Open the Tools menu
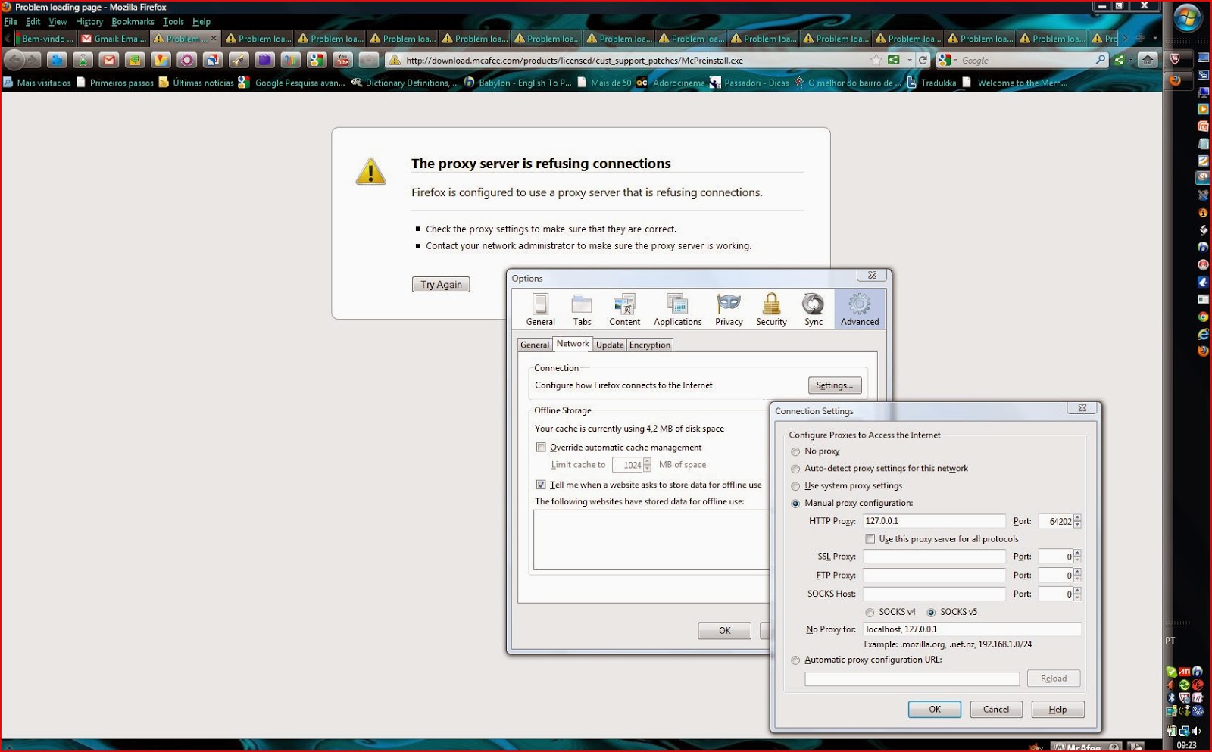The image size is (1212, 752). coord(173,22)
